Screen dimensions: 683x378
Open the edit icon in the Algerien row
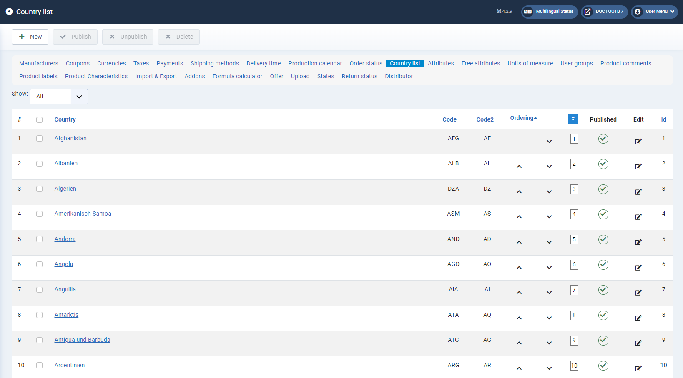point(638,192)
